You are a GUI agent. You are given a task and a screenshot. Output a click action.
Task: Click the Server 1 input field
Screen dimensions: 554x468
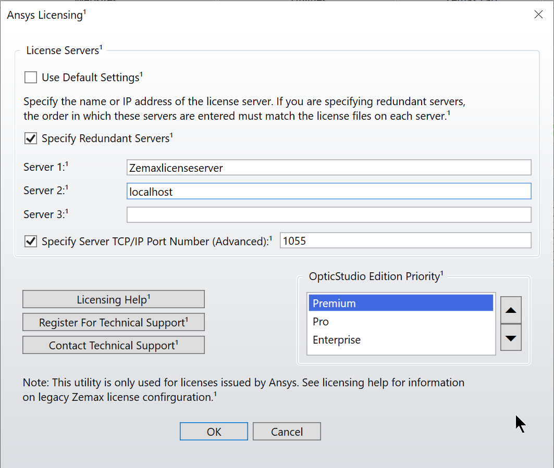click(329, 168)
